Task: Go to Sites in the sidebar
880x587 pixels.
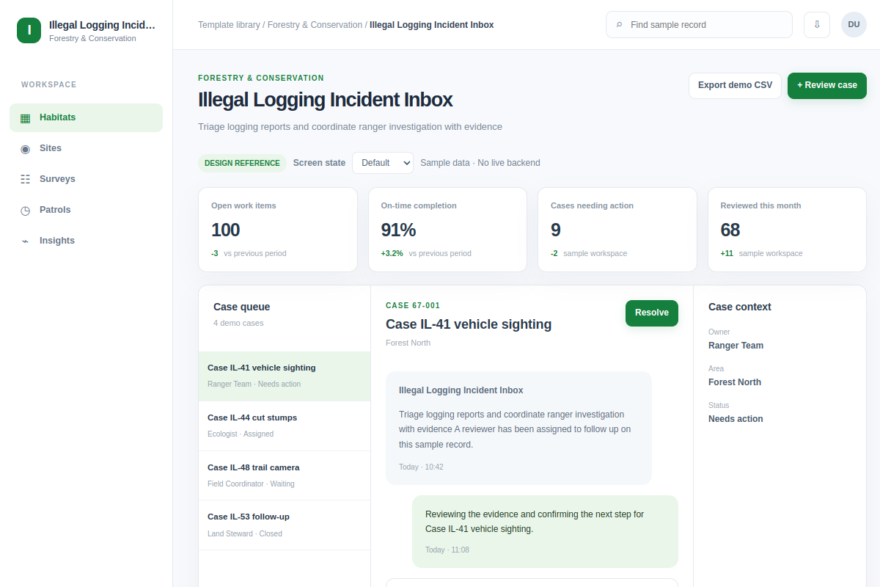Action: tap(86, 148)
